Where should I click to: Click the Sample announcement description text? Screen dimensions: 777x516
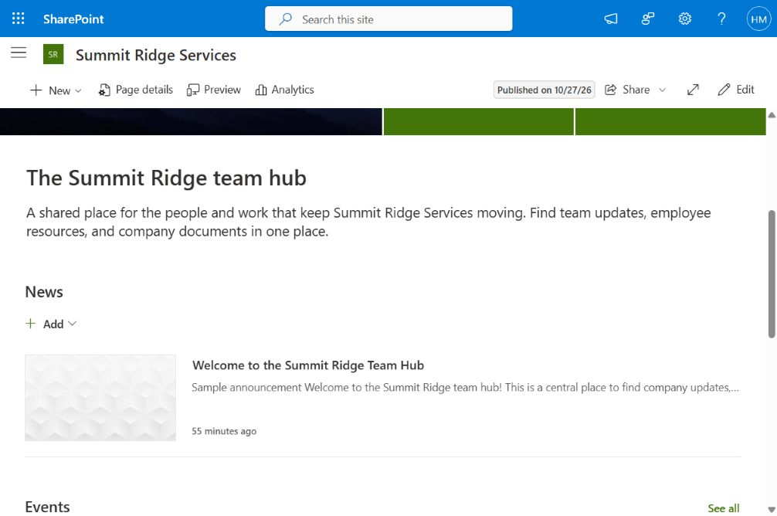point(465,387)
